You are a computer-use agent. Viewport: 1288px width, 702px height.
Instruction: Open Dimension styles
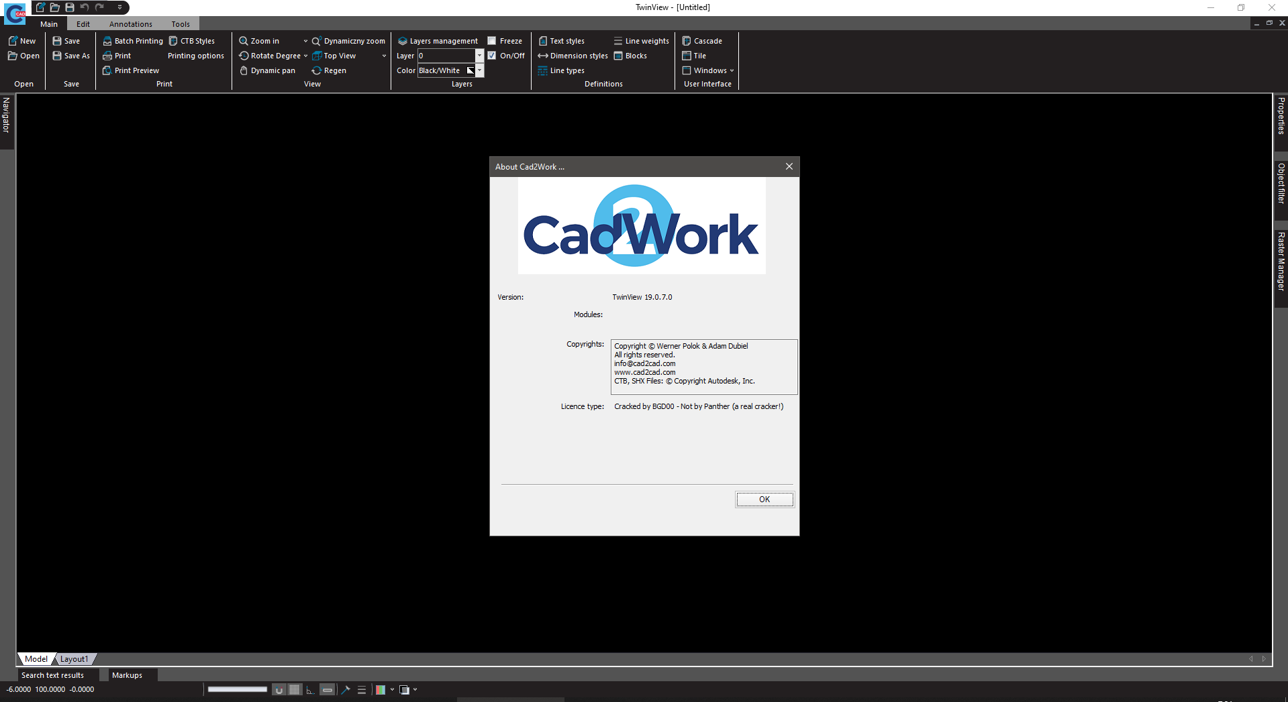(573, 56)
